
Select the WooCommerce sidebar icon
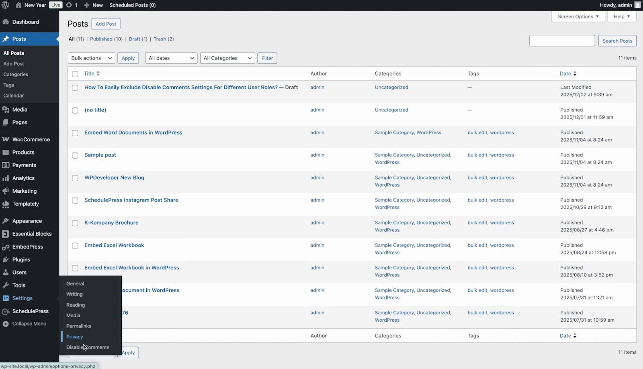(6, 139)
